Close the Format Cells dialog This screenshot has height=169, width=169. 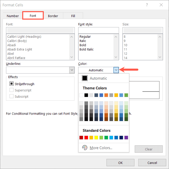click(x=161, y=5)
